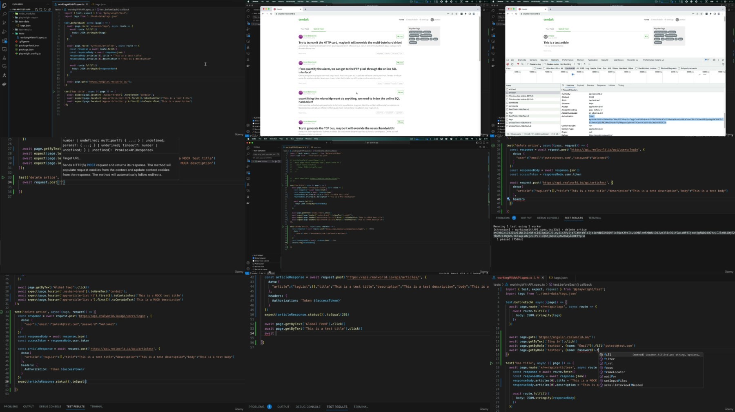Open the 'This is a test article' post
This screenshot has width=735, height=412.
click(x=556, y=42)
